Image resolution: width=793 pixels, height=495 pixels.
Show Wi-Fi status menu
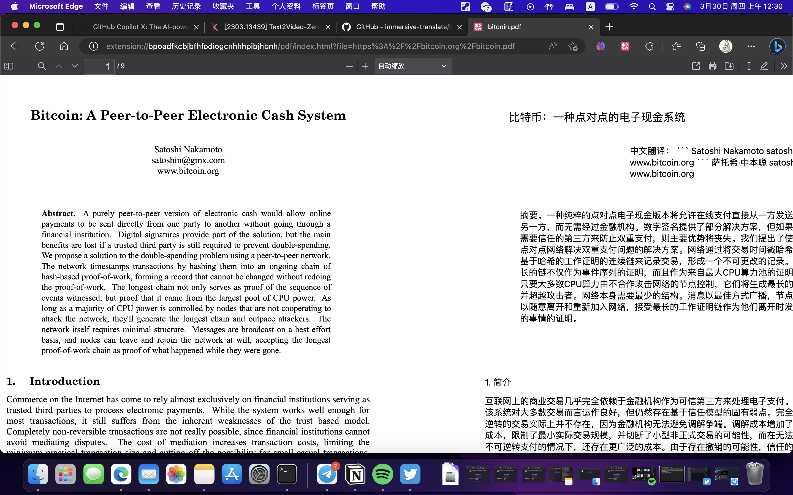634,7
